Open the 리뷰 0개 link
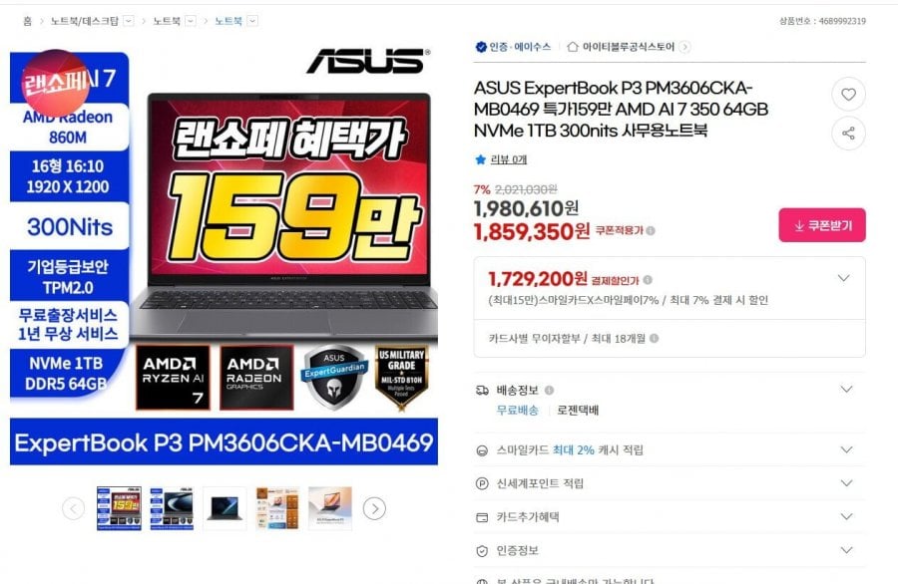 [509, 159]
